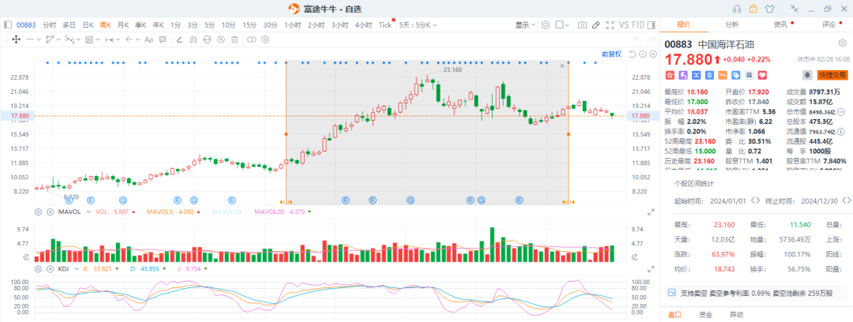The image size is (853, 322).
Task: Zoom out chart with minus circle
Action: pyautogui.click(x=642, y=54)
